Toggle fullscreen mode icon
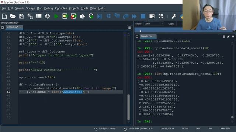The height and width of the screenshot is (132, 236). 161,16
